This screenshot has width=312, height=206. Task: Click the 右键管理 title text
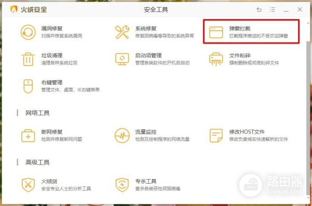(x=51, y=83)
